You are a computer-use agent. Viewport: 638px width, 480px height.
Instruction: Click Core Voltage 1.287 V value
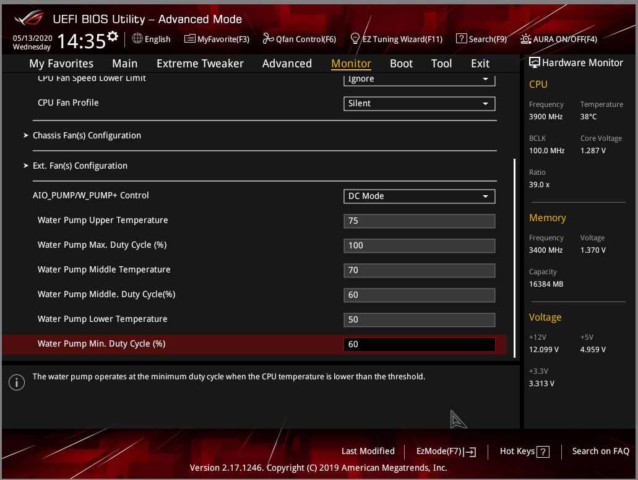coord(593,151)
